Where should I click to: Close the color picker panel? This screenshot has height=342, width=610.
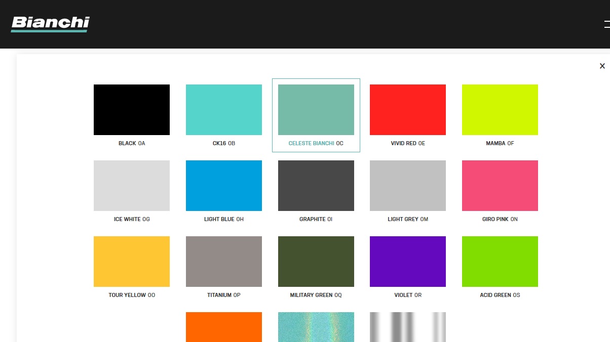pos(602,66)
